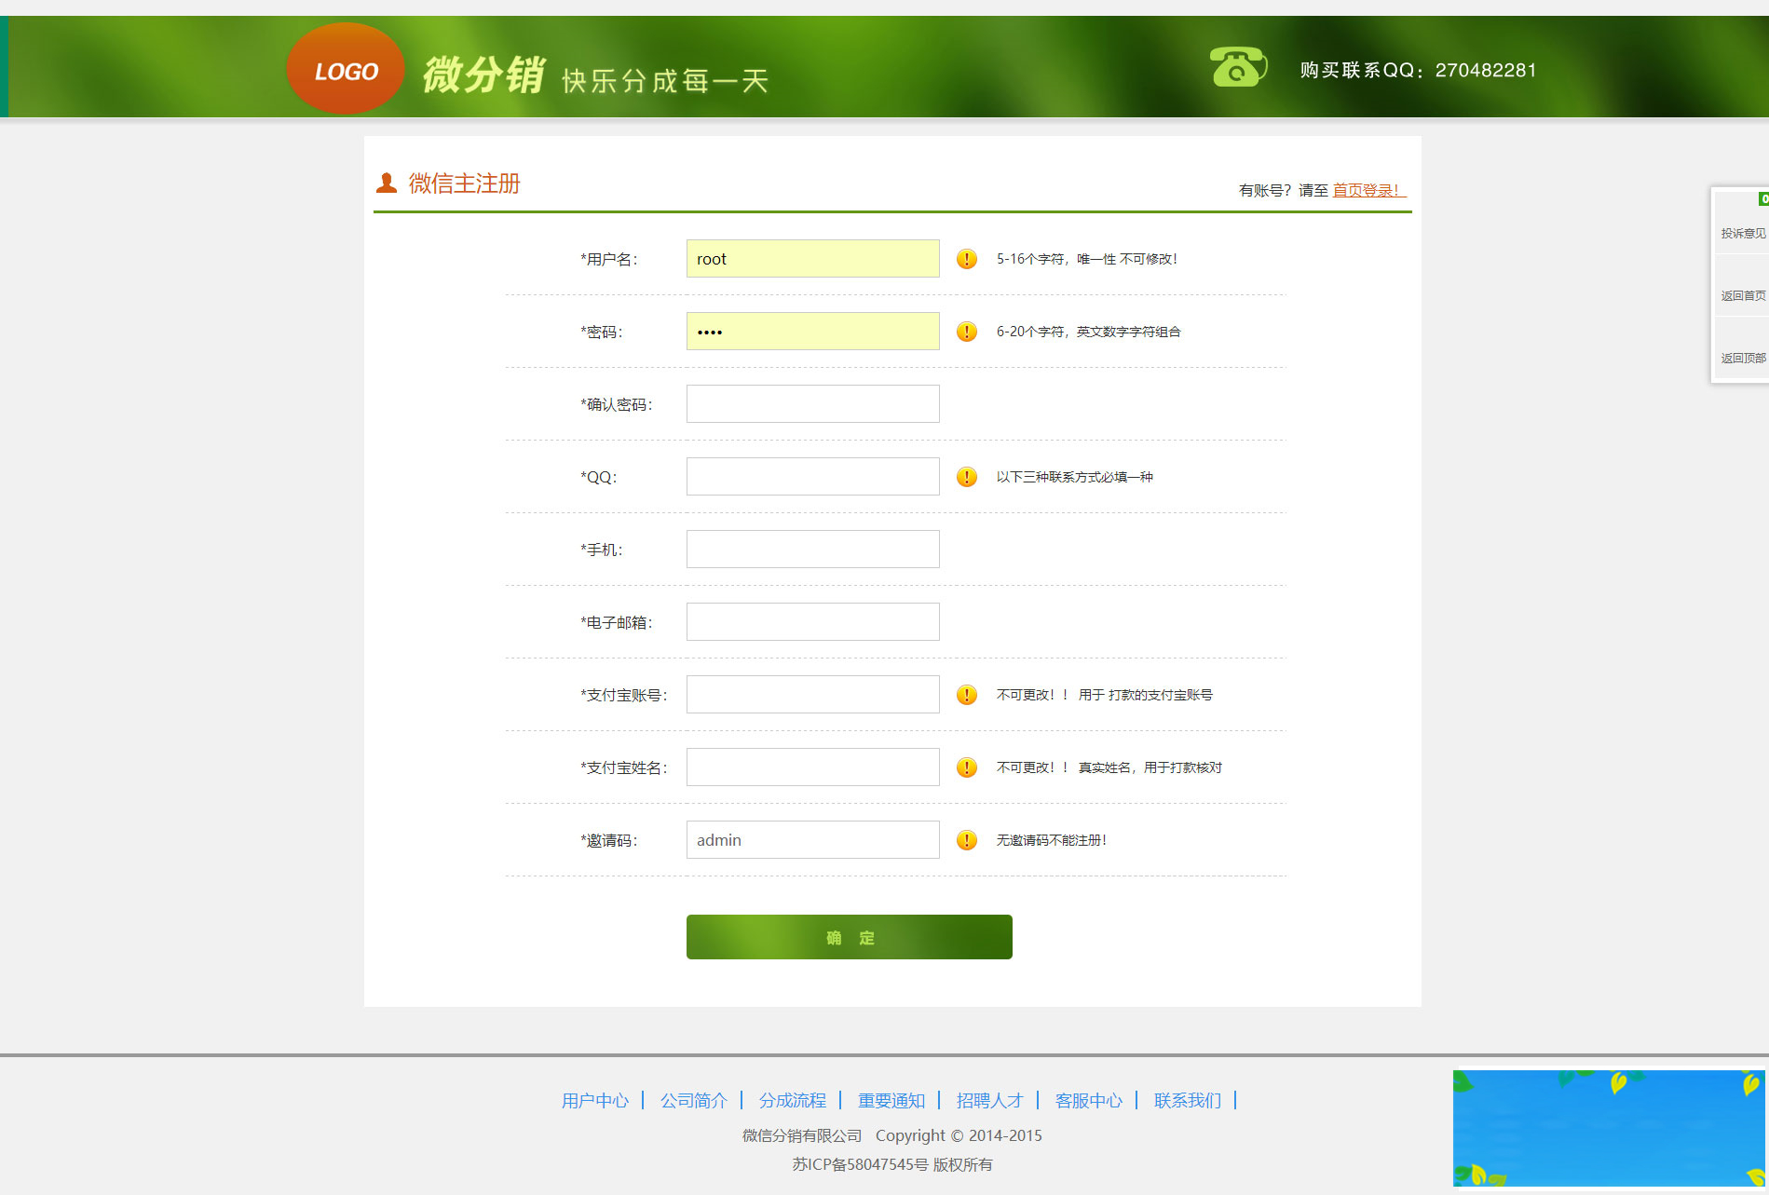The height and width of the screenshot is (1195, 1769).
Task: Click the 电子邮箱 email input box
Action: 811,621
